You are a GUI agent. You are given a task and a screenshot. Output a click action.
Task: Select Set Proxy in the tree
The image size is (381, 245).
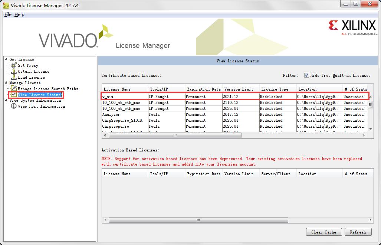click(28, 65)
